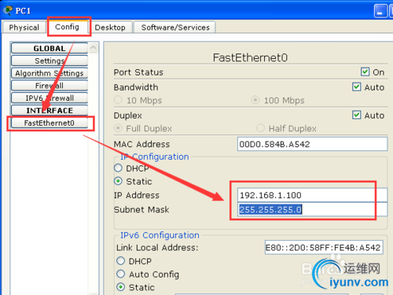Click the Subnet Mask label
Screen dimensions: 393x295
141,209
